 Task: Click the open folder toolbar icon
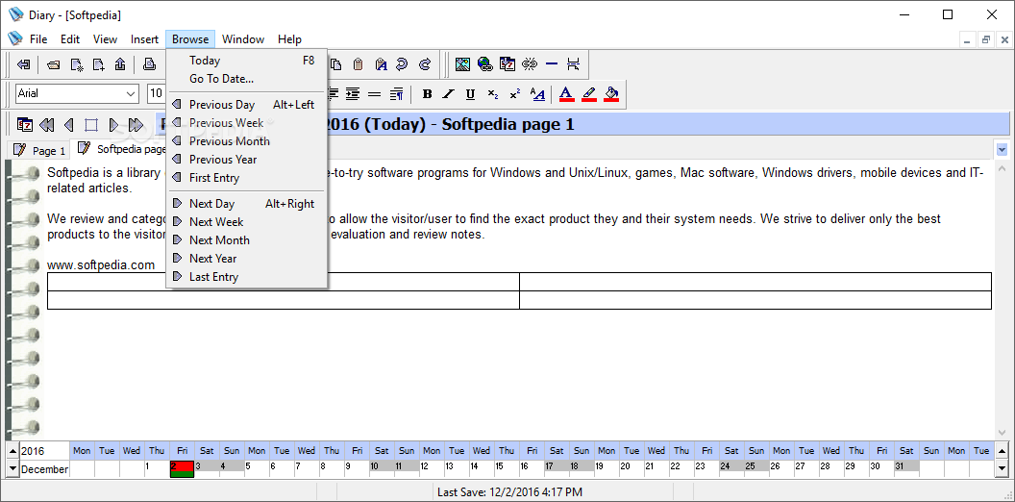pos(55,64)
